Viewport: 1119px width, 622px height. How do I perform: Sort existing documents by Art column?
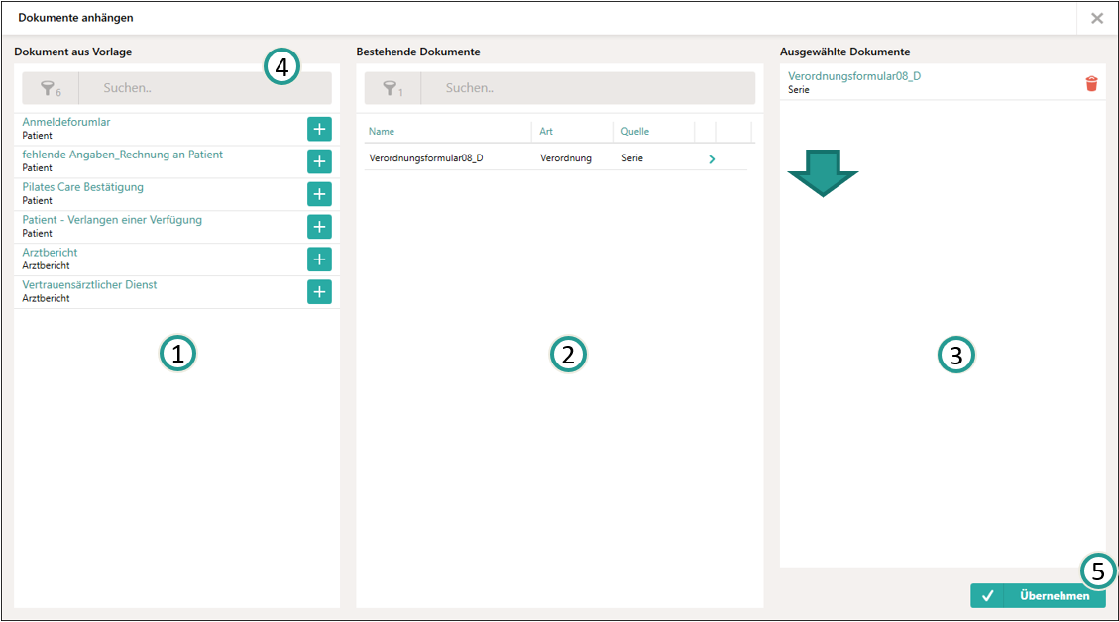coord(546,131)
